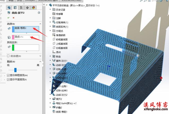Select the 钣金 sheet metal feature
Screen dimensions: 169x114
pyautogui.click(x=57, y=56)
